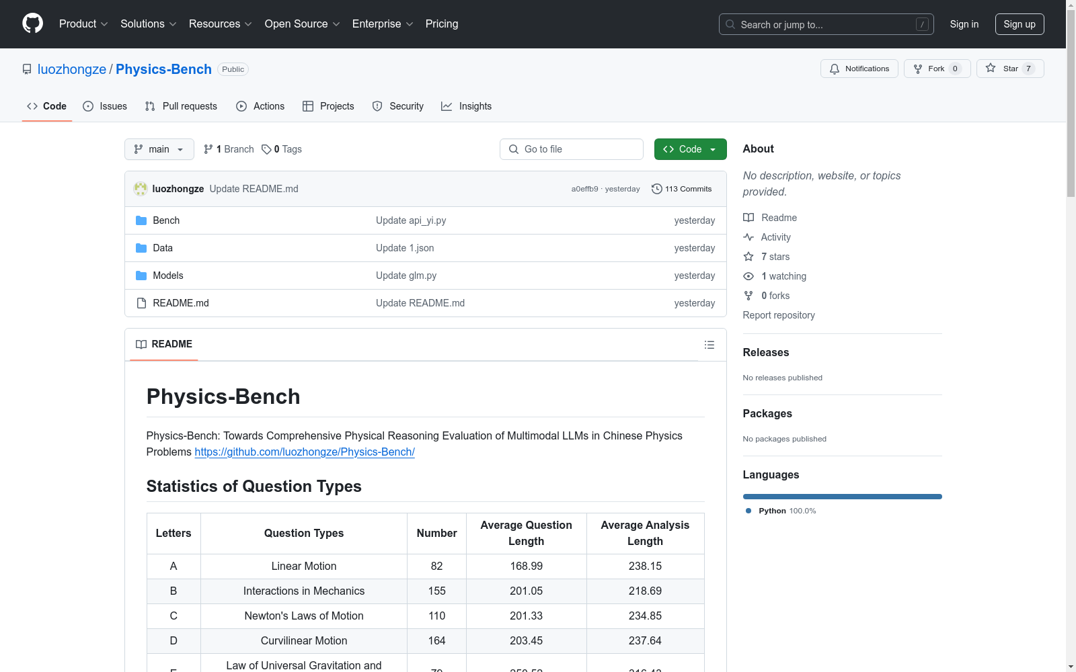Click the Newton's Laws of Motion table cell
The width and height of the screenshot is (1076, 672).
(304, 616)
